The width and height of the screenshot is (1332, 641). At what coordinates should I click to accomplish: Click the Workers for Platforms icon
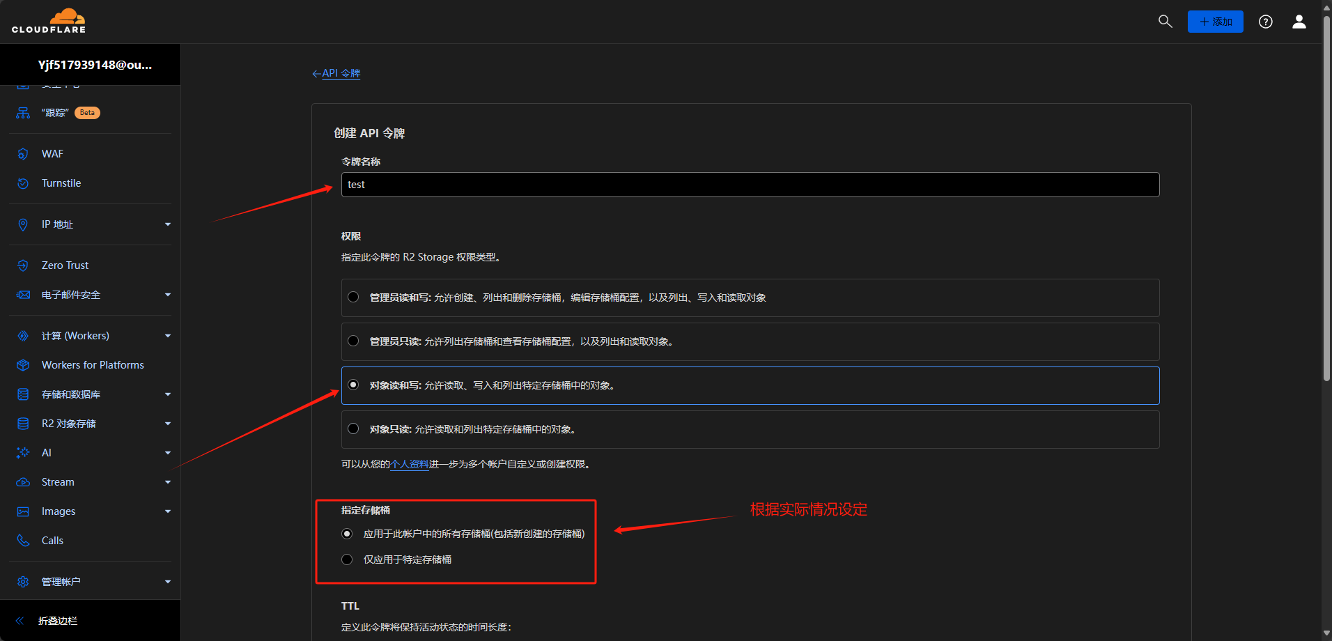(x=23, y=365)
